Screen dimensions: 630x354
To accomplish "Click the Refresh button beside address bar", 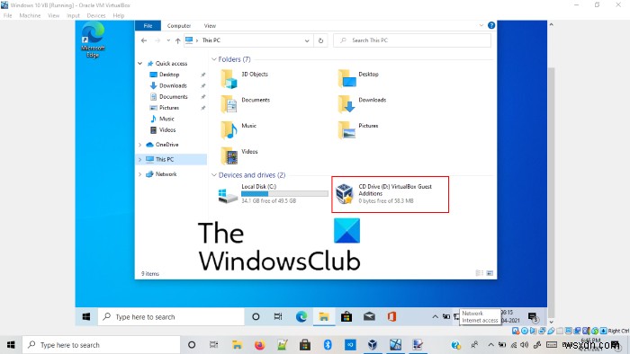I will pos(320,40).
